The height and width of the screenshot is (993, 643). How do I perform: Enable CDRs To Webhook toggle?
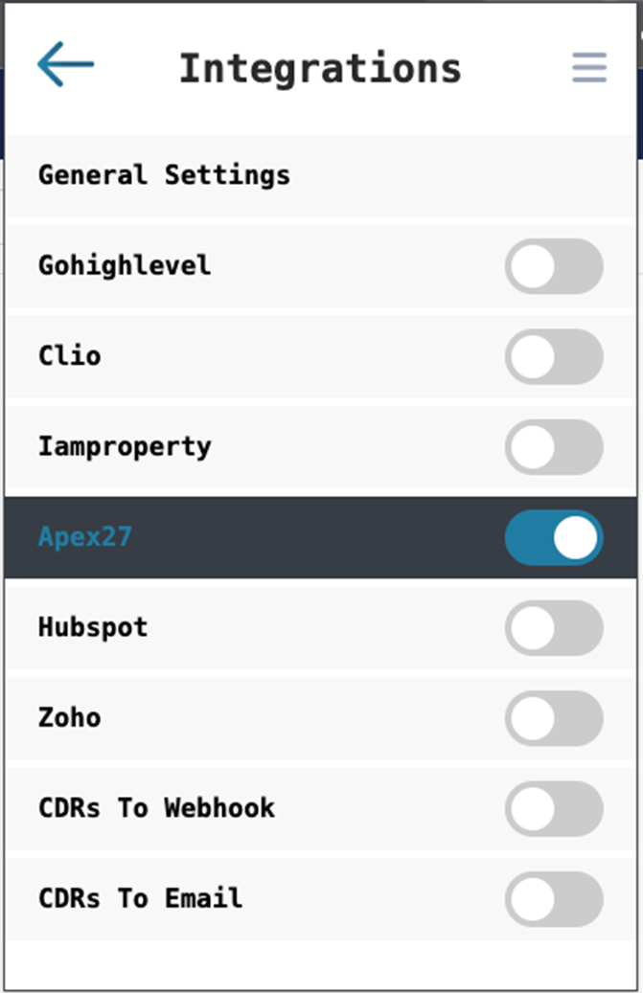coord(554,808)
